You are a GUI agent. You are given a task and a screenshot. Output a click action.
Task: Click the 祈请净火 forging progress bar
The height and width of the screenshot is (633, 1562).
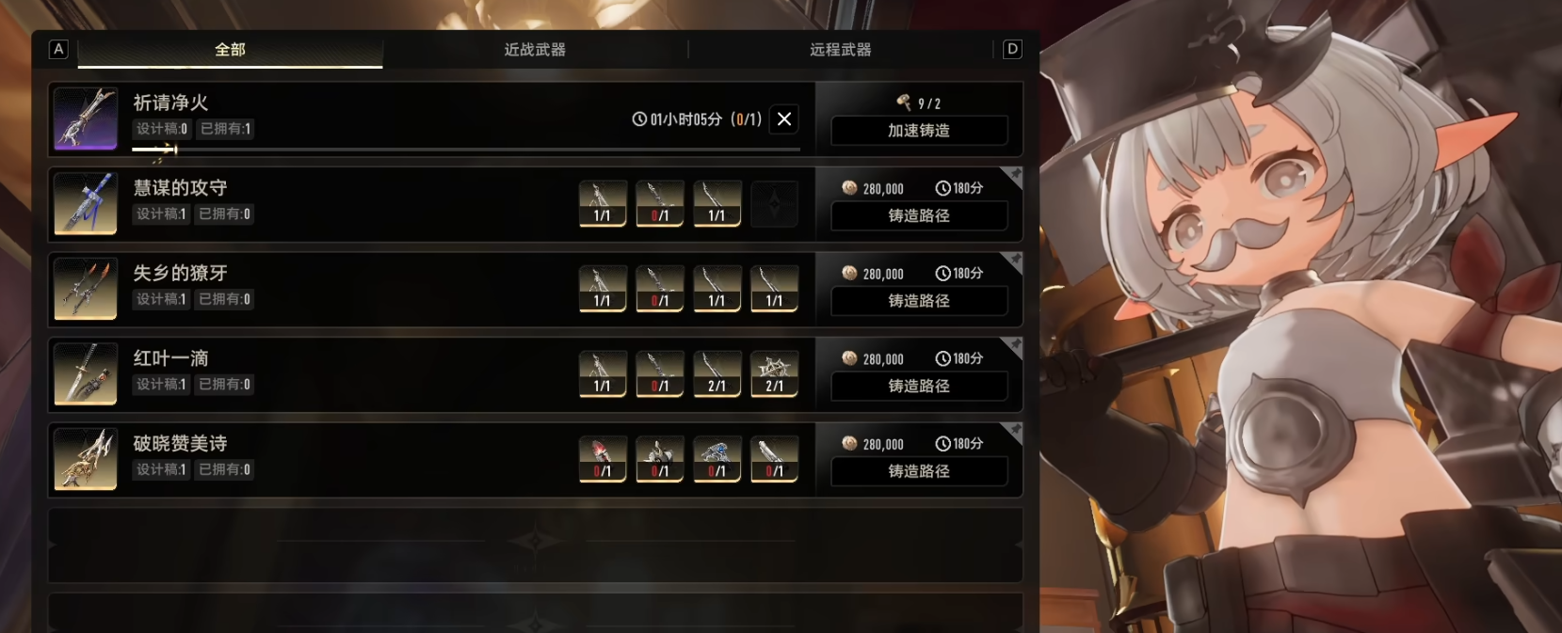[466, 149]
